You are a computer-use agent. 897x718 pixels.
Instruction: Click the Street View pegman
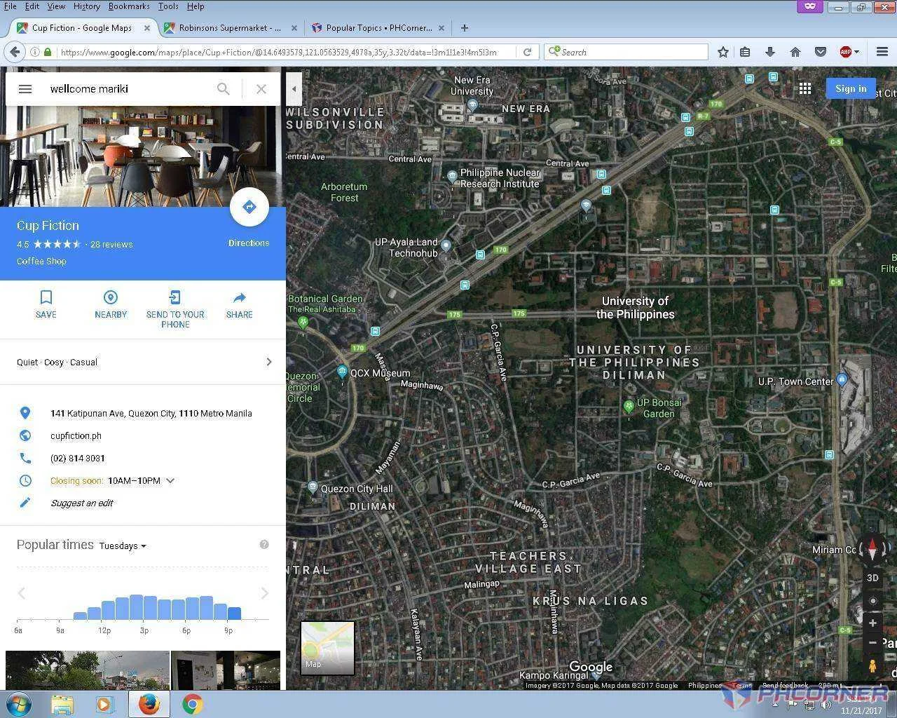[872, 666]
